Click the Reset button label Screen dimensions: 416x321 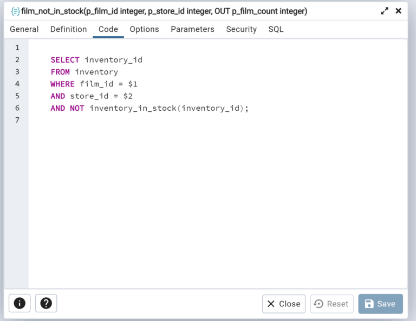(x=337, y=304)
